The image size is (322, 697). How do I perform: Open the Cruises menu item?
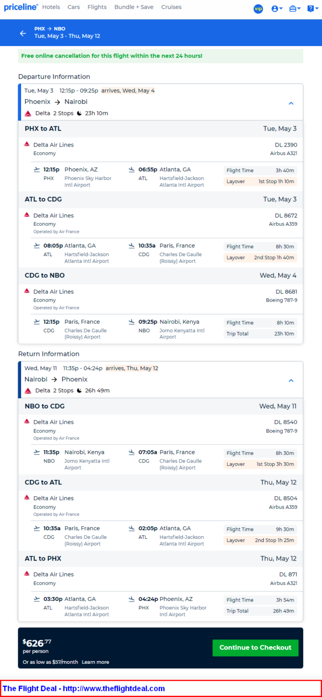[172, 7]
